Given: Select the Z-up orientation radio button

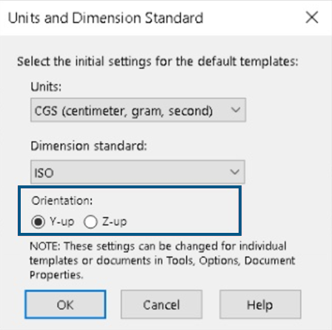Looking at the screenshot, I should click(90, 222).
